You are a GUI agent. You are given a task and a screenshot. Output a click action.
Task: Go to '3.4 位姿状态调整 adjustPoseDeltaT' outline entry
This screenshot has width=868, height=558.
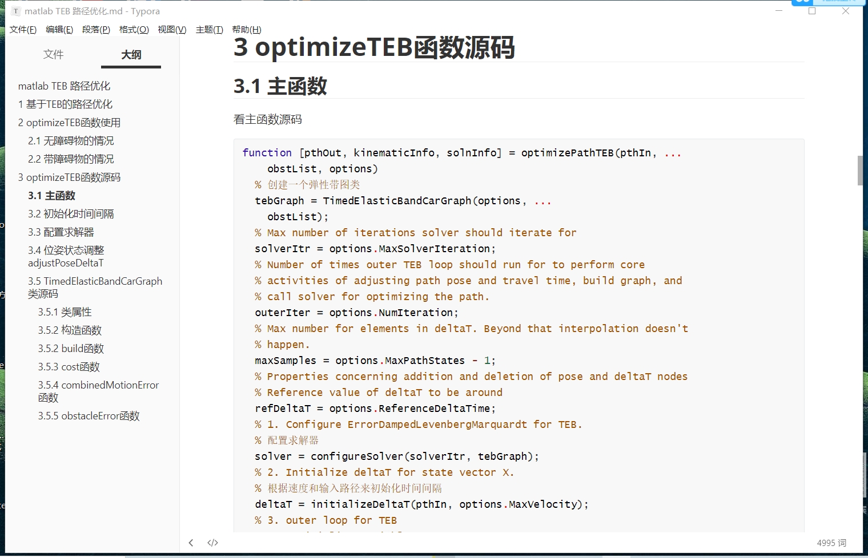(x=66, y=257)
